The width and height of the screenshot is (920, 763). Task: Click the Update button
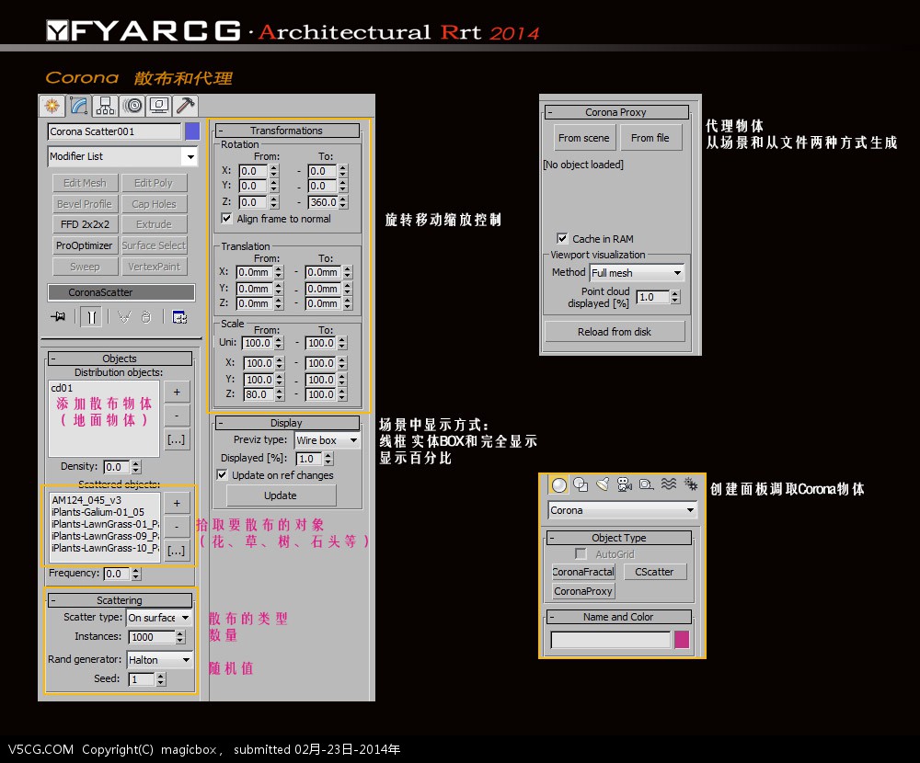281,495
